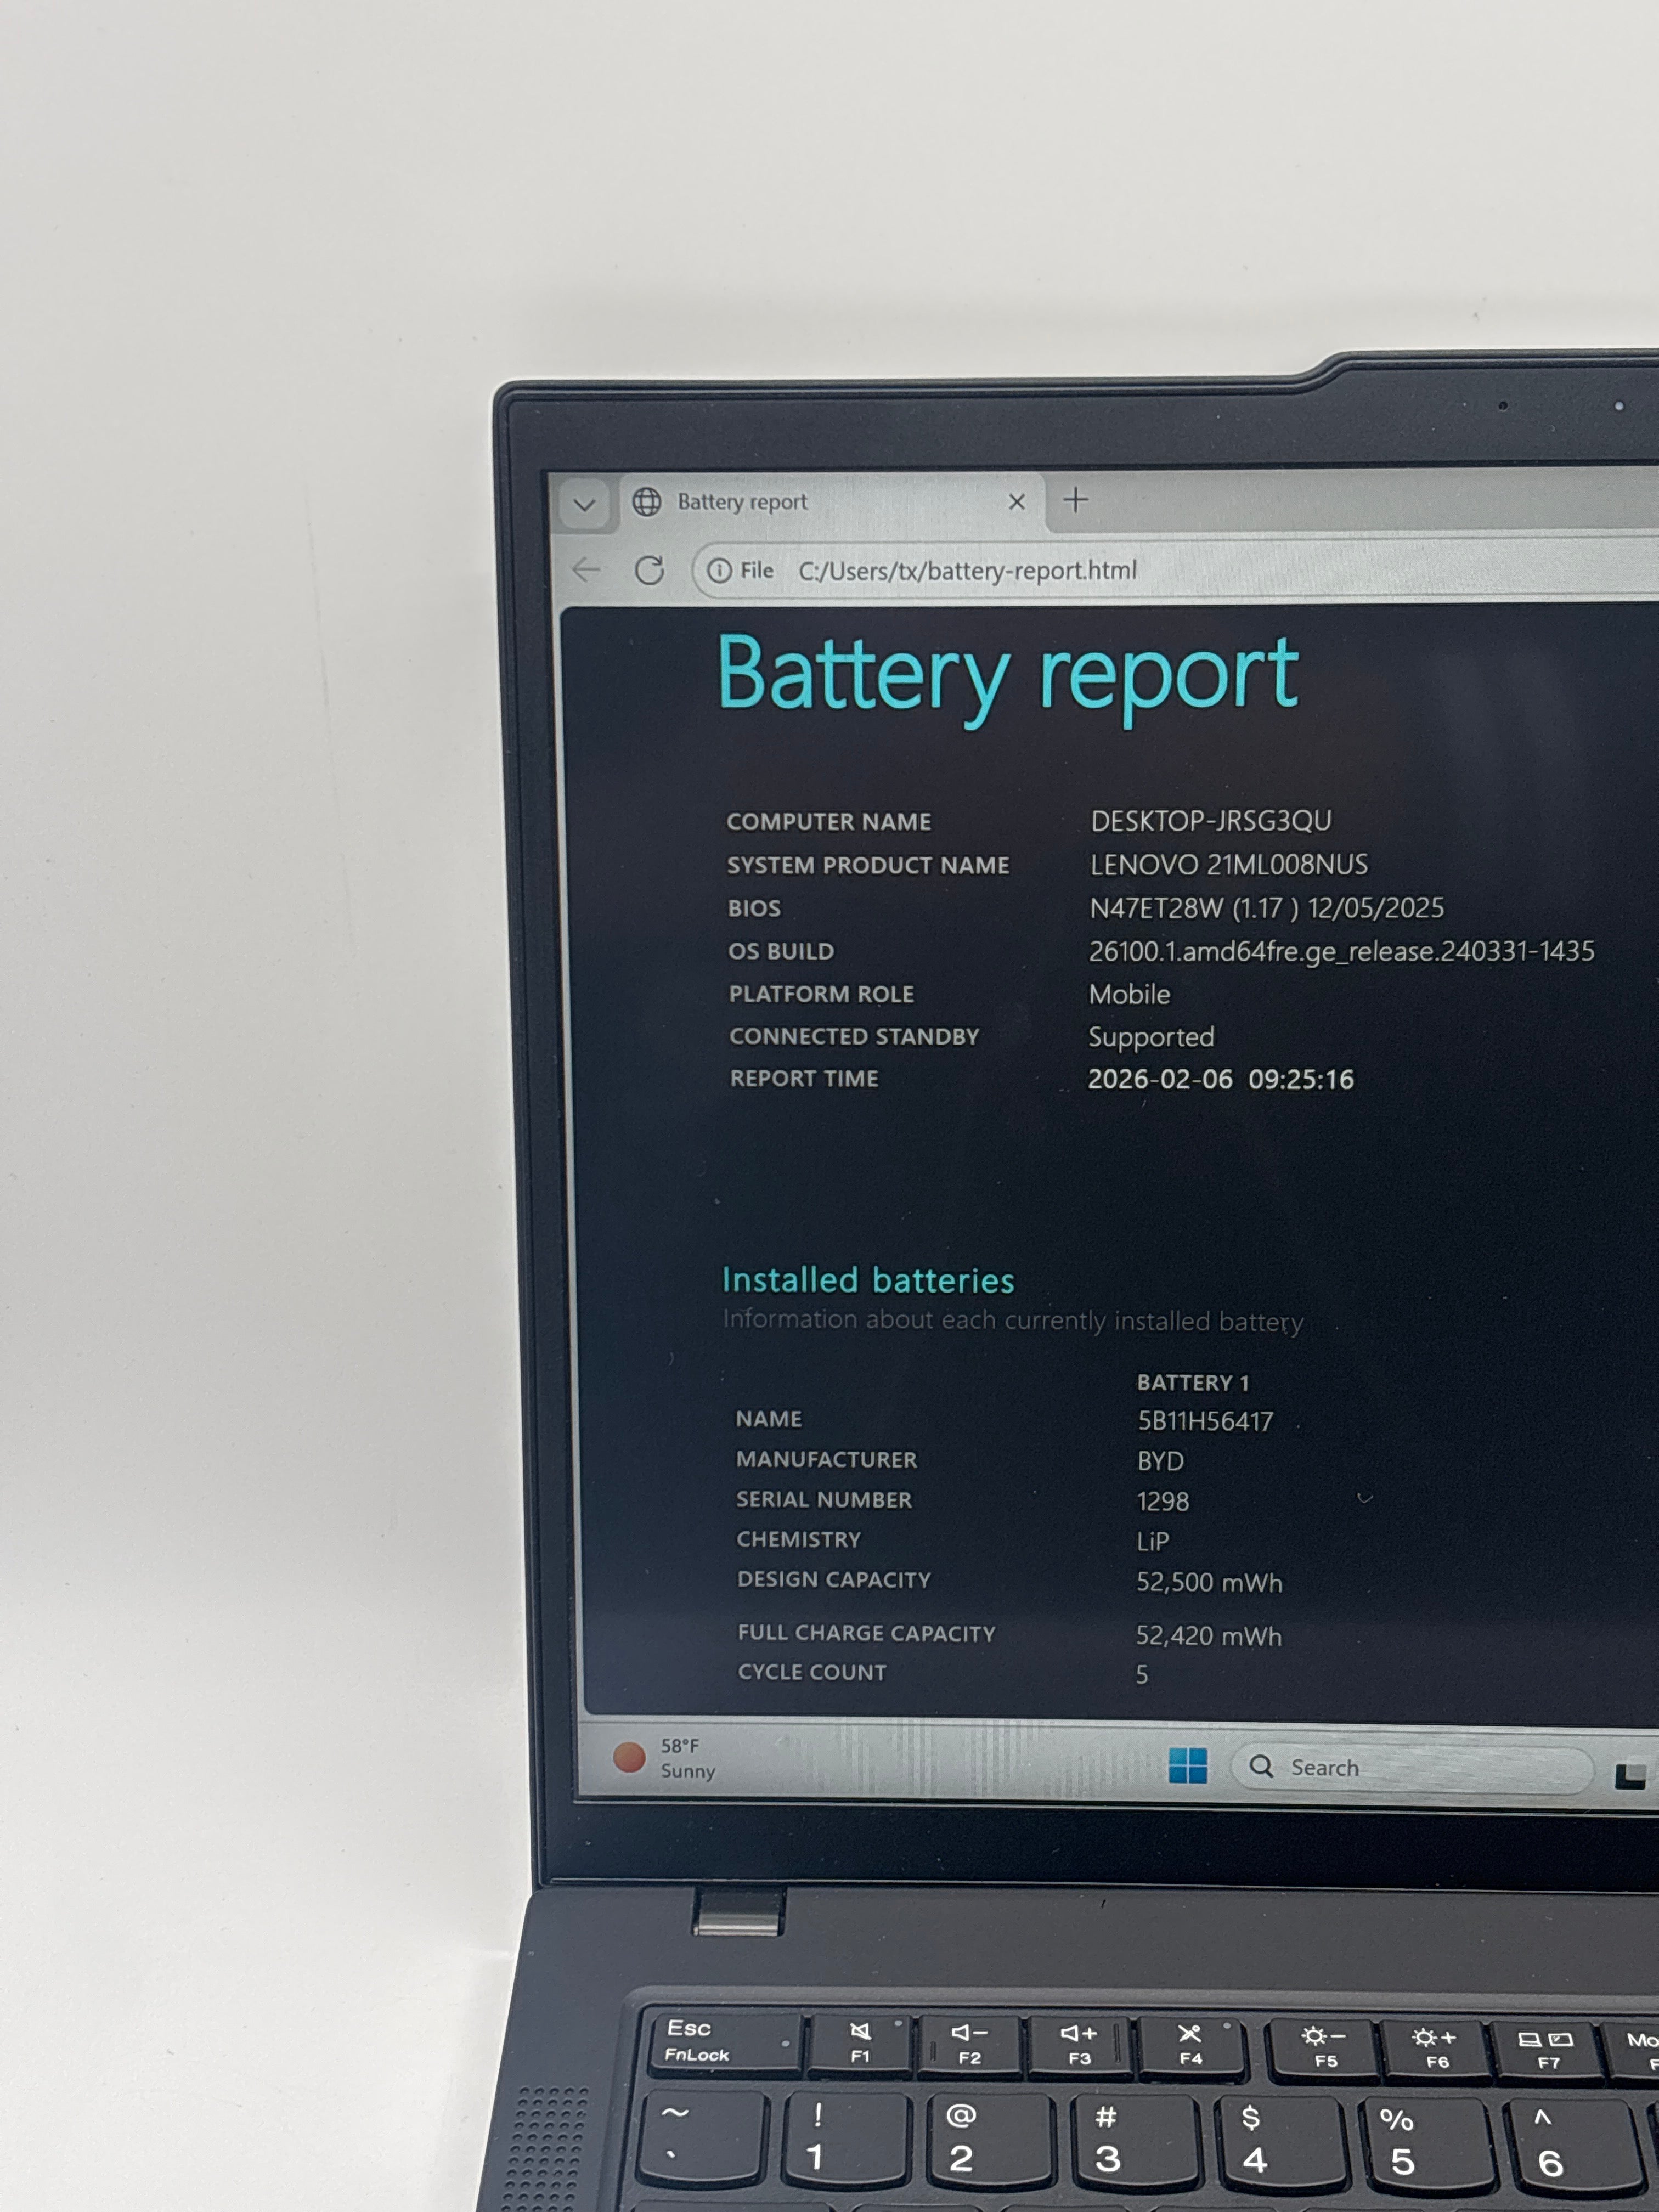Viewport: 1659px width, 2212px height.
Task: Select serial number value 1298
Action: [1163, 1501]
